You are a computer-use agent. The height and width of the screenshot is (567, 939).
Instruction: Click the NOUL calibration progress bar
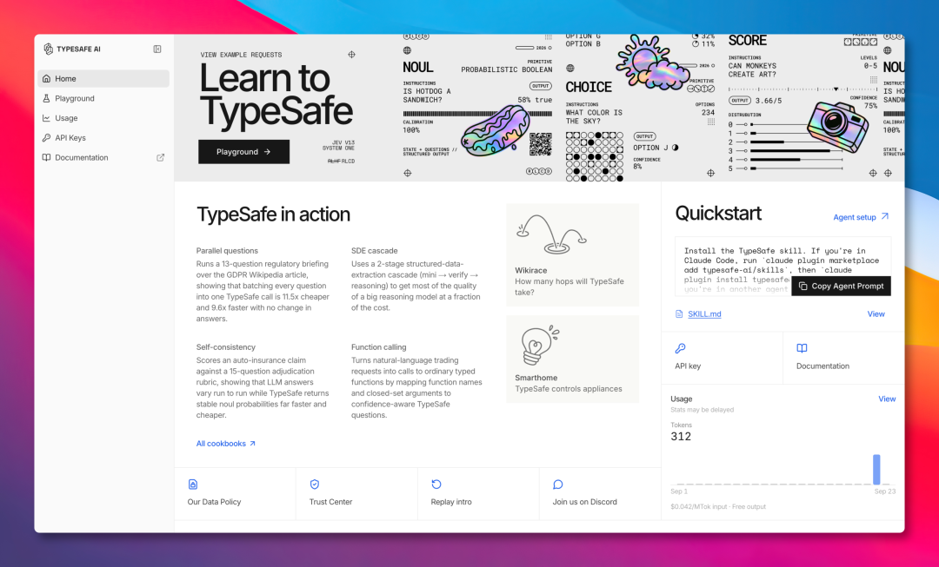[x=477, y=113]
